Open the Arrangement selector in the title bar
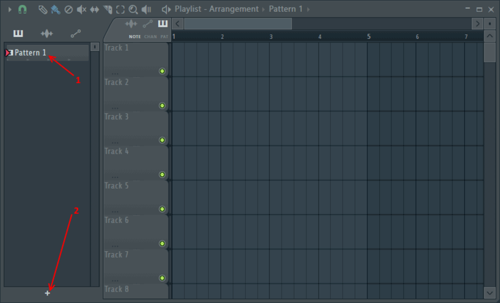 [x=234, y=9]
